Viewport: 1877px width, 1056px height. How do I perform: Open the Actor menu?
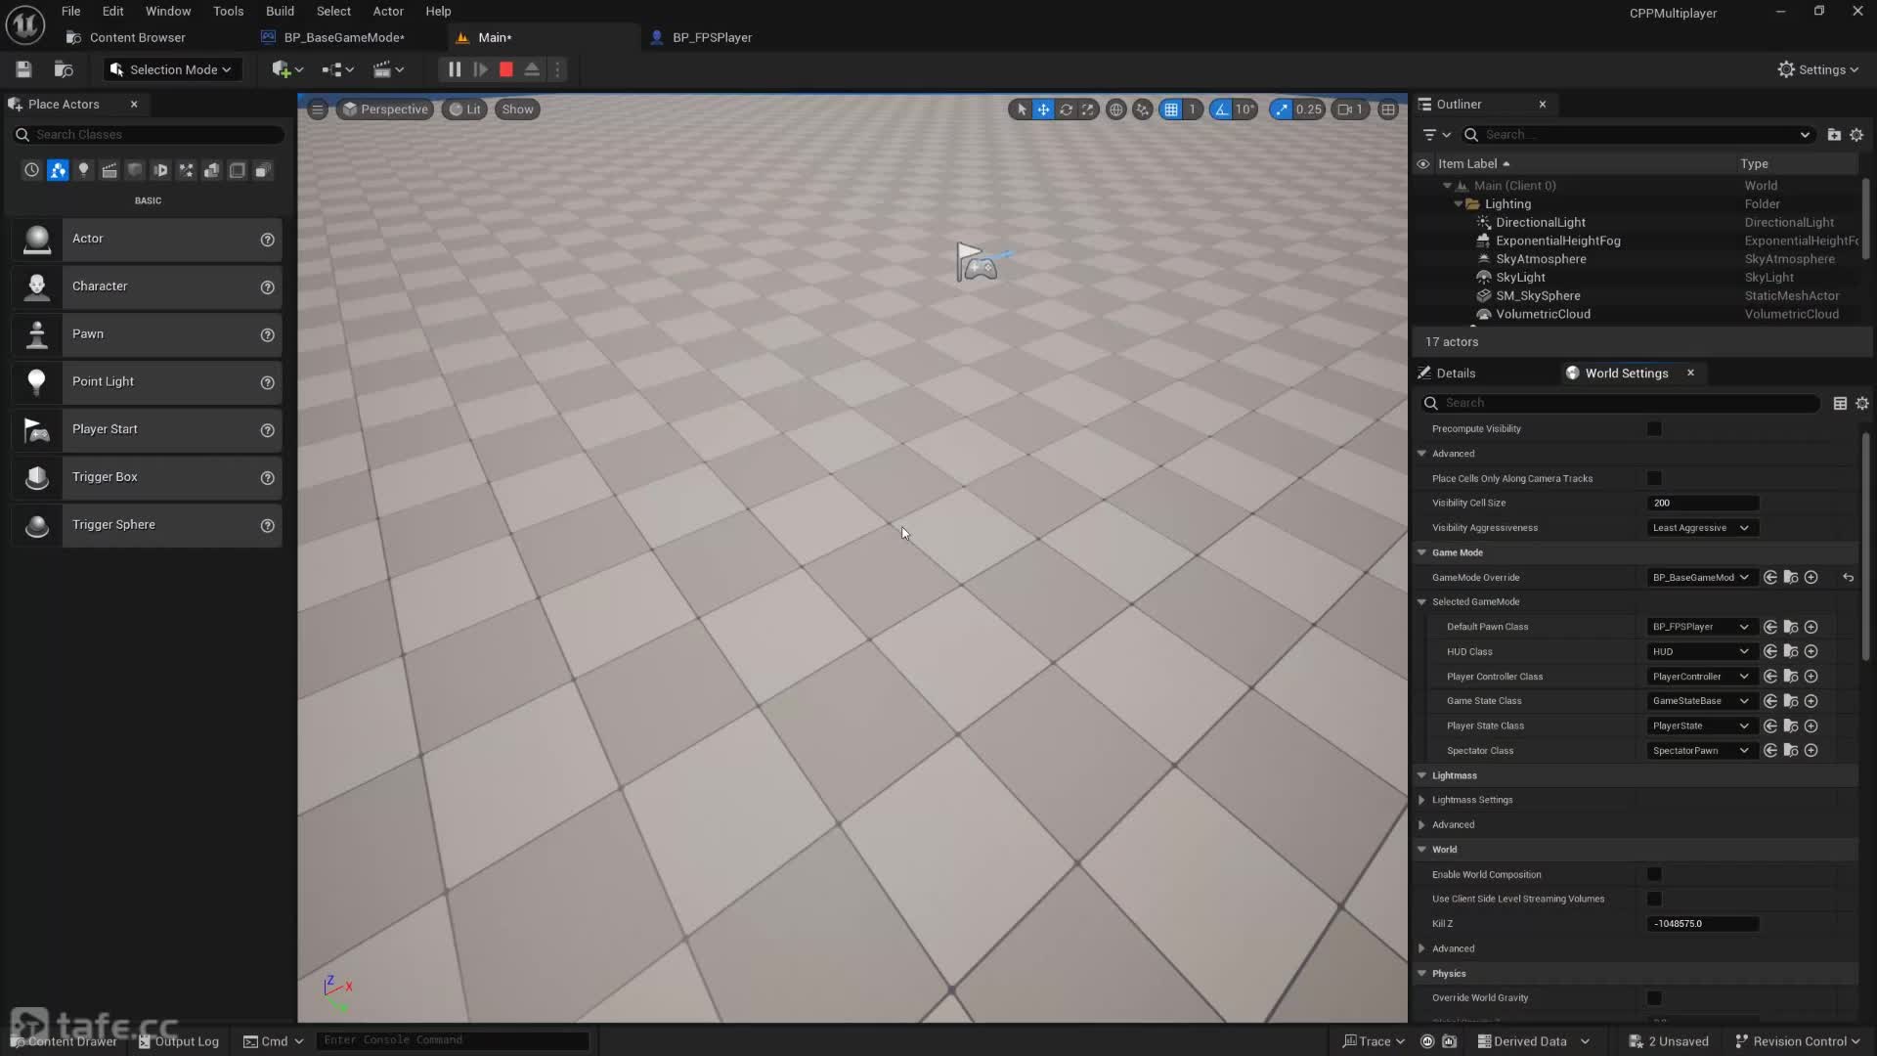pos(388,11)
